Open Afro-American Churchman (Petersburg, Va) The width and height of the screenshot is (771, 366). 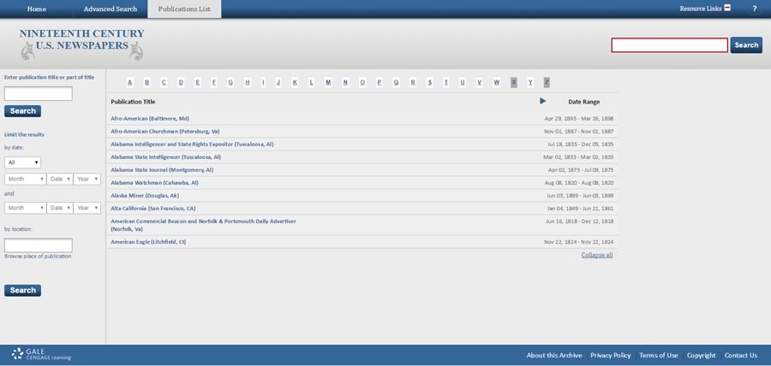pos(164,132)
